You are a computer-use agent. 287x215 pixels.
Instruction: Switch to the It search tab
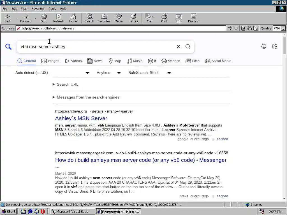click(152, 61)
